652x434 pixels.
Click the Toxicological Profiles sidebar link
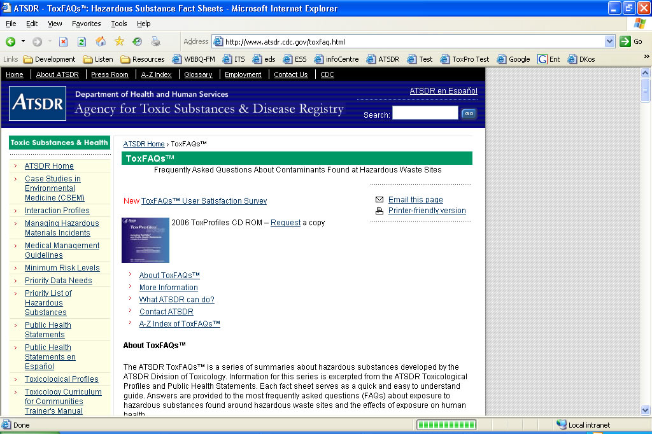click(x=62, y=379)
